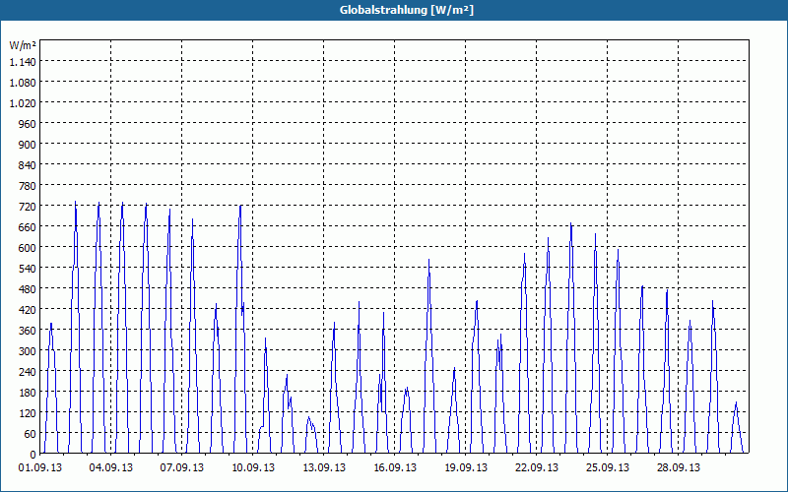Point at the '420' y-axis label
This screenshot has height=492, width=788.
28,310
